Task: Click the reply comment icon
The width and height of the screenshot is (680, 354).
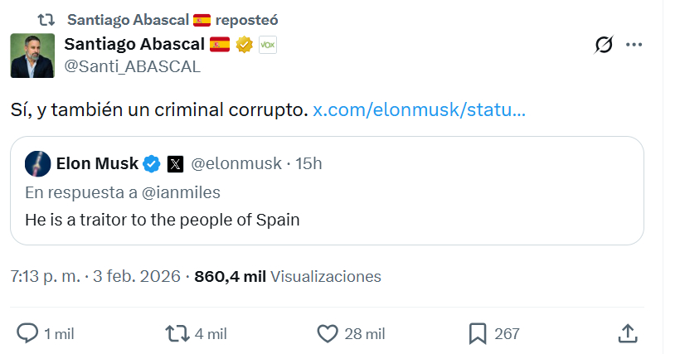Action: point(28,333)
